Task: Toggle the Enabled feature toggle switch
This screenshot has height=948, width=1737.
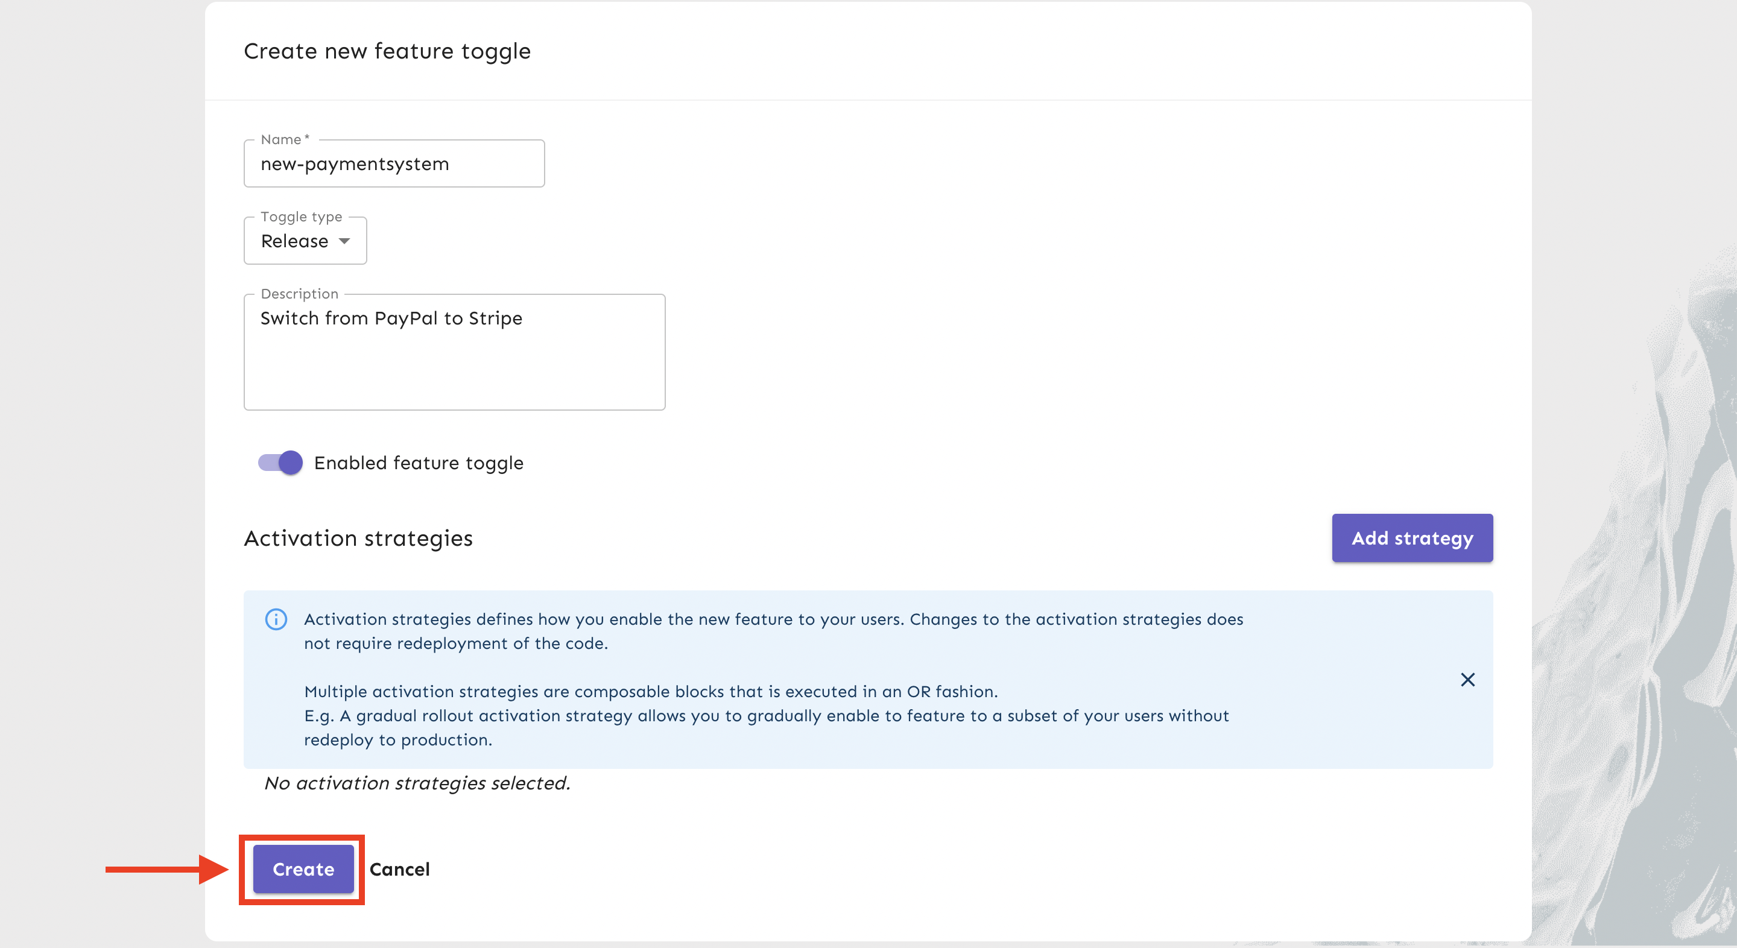Action: pos(280,463)
